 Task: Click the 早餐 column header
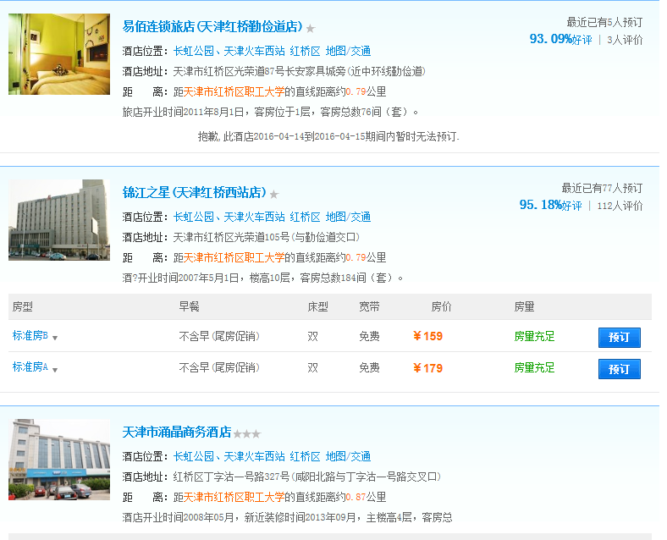tap(190, 306)
